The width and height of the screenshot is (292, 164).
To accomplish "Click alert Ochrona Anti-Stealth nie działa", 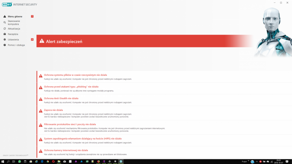I will click(61, 98).
